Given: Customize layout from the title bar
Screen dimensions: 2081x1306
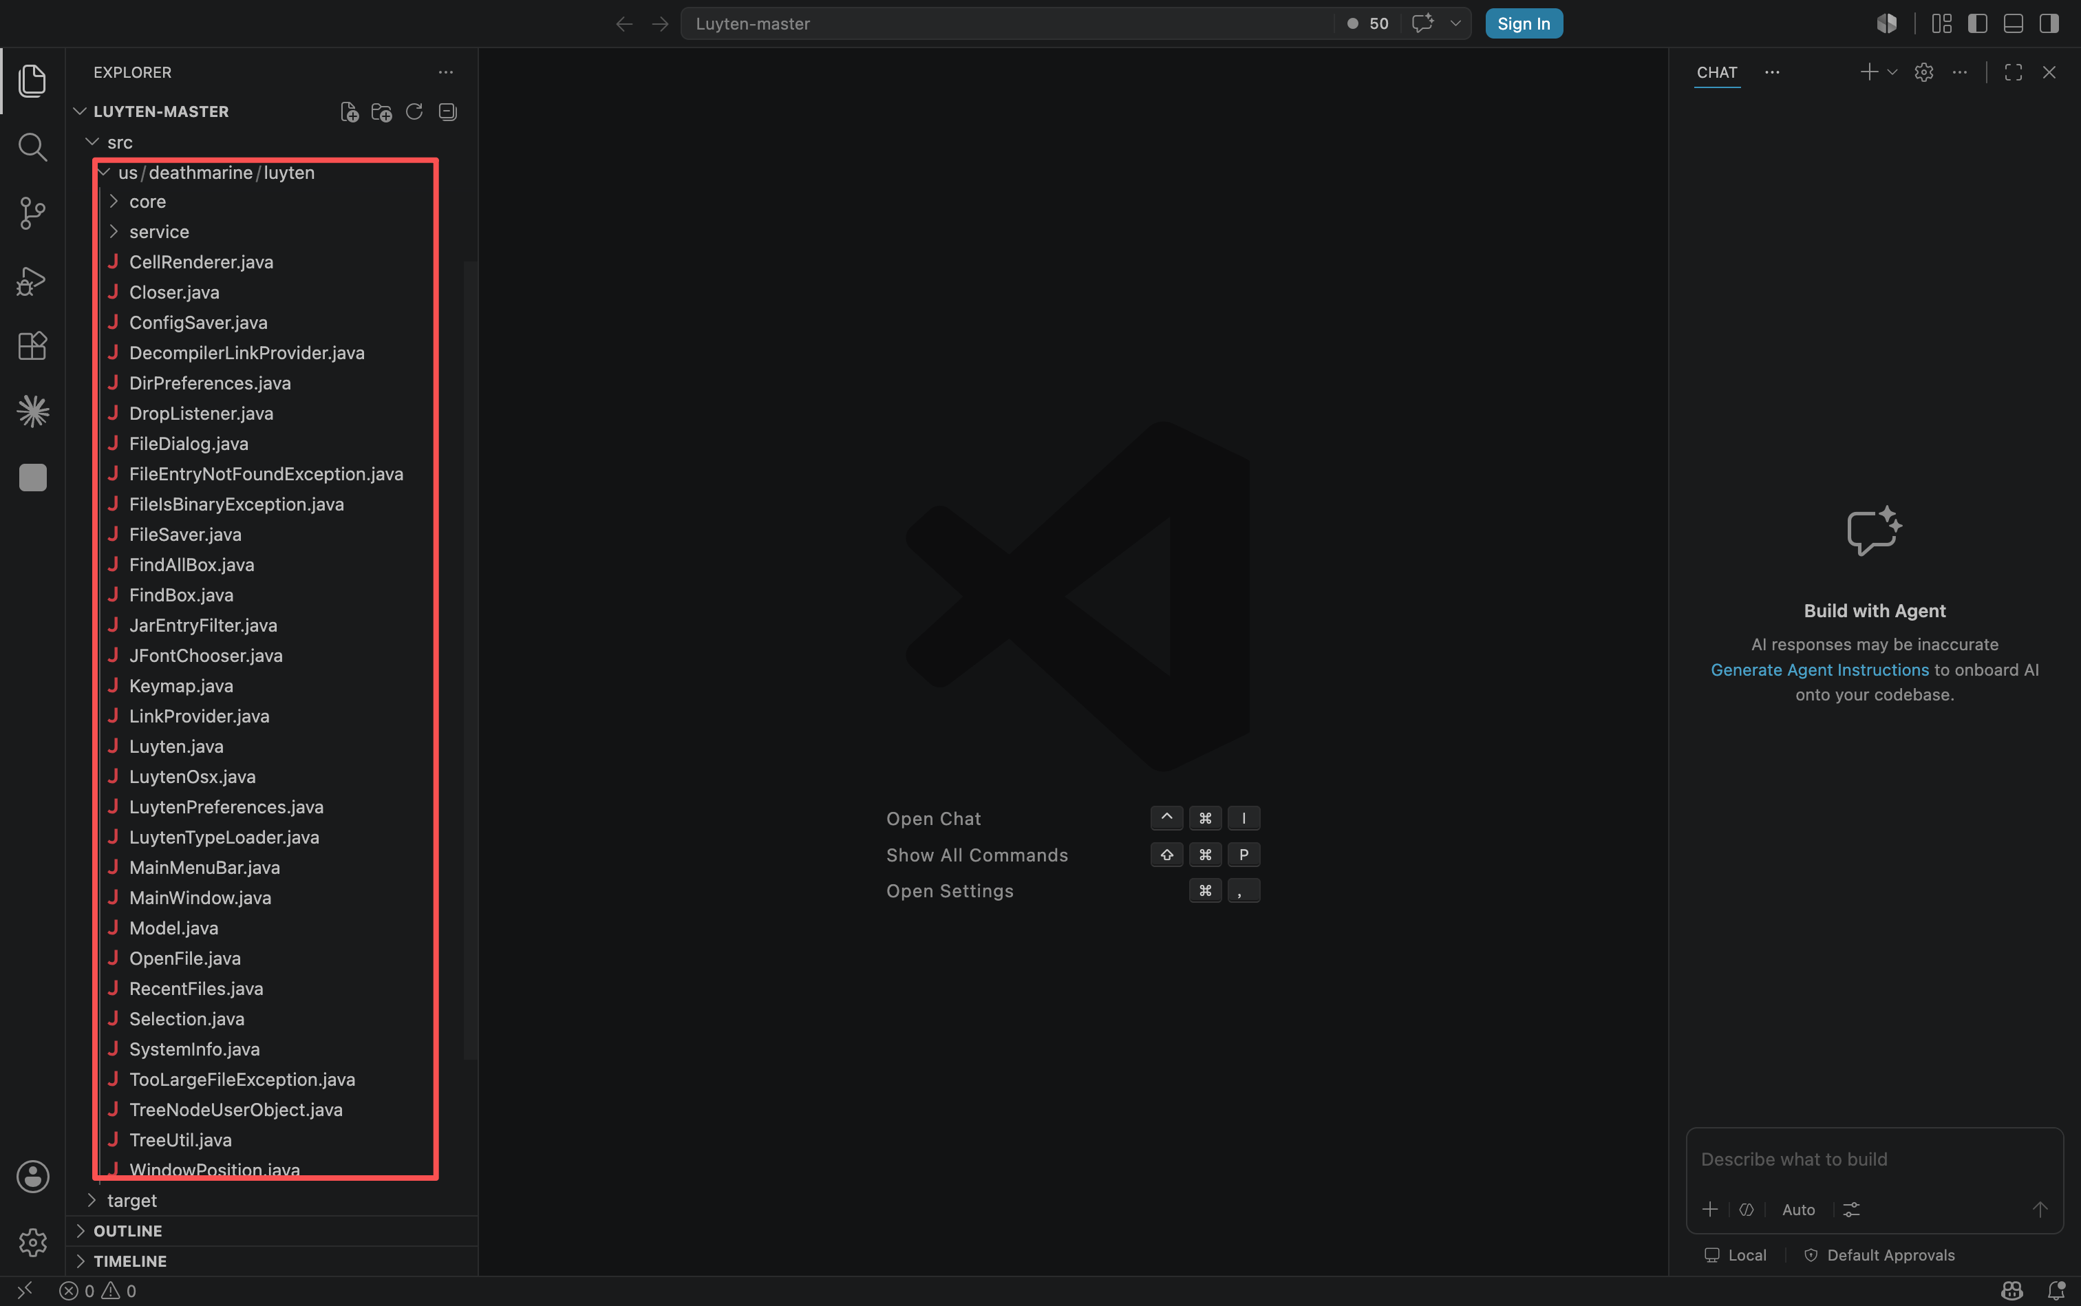Looking at the screenshot, I should point(1941,23).
